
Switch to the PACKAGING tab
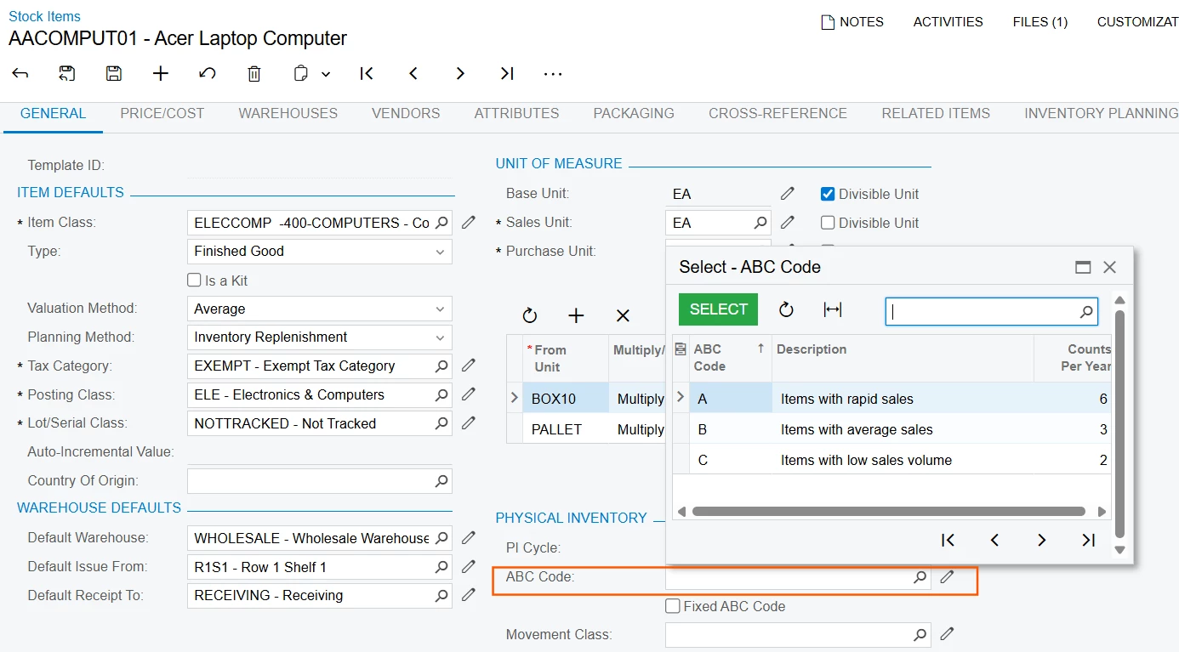[634, 113]
